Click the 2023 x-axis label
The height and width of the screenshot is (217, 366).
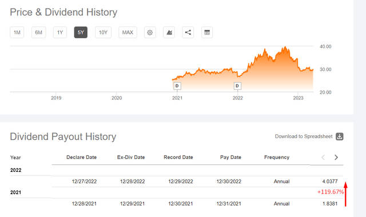(298, 98)
